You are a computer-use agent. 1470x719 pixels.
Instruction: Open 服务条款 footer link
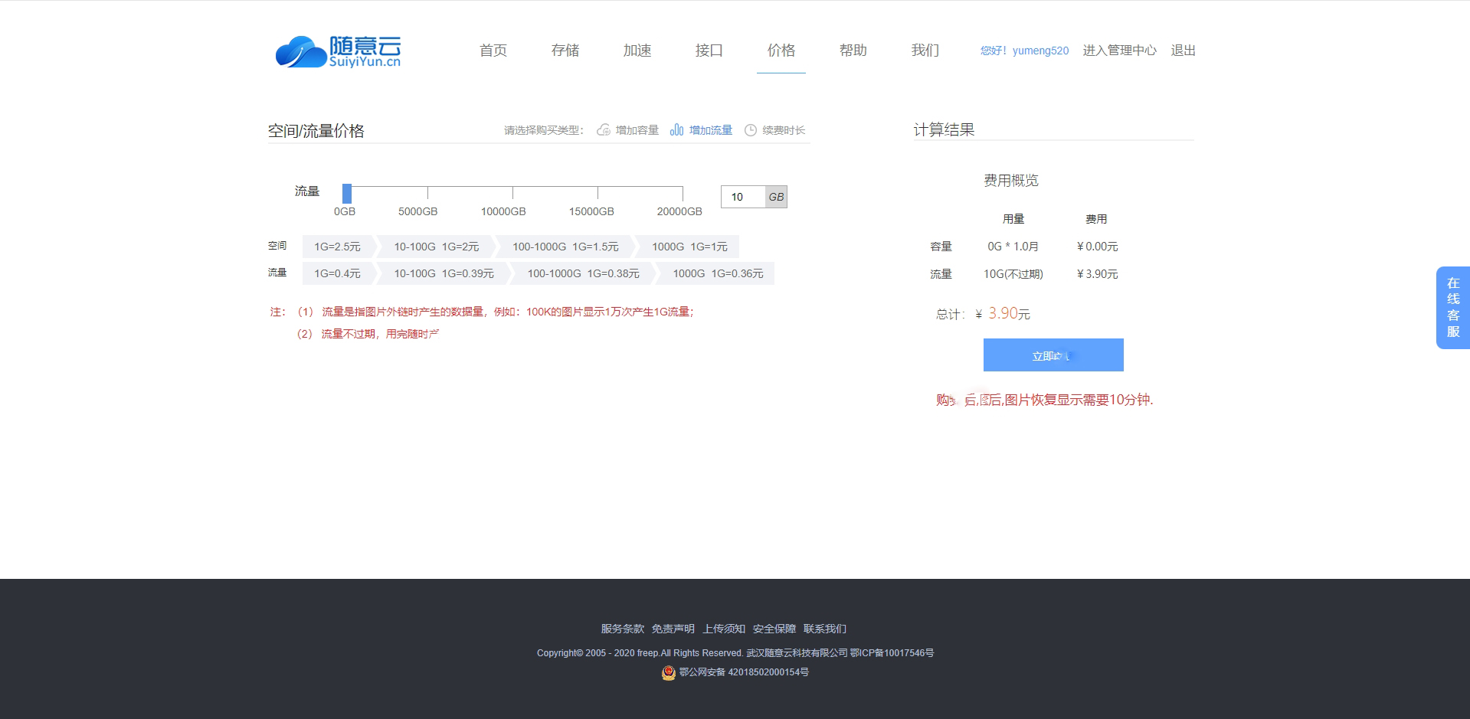point(622,629)
